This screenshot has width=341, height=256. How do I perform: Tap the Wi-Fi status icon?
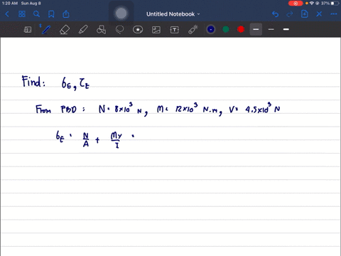tap(312, 4)
